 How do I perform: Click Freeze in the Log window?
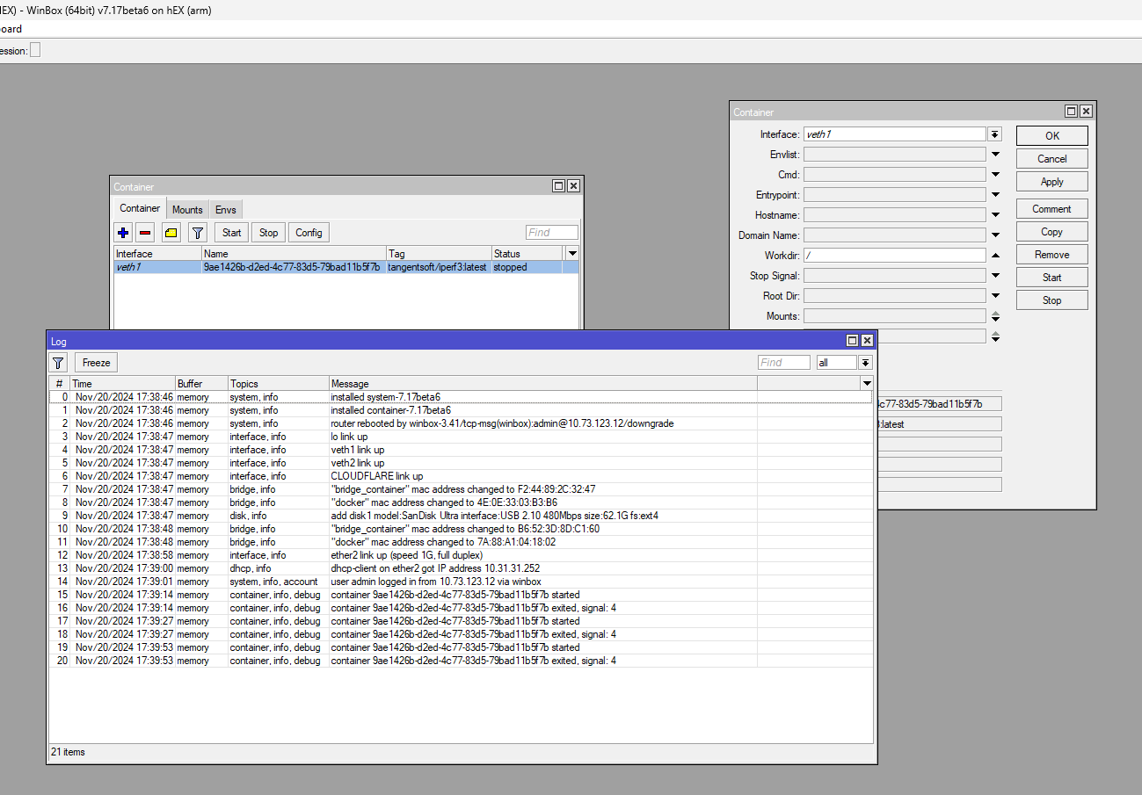[x=97, y=363]
